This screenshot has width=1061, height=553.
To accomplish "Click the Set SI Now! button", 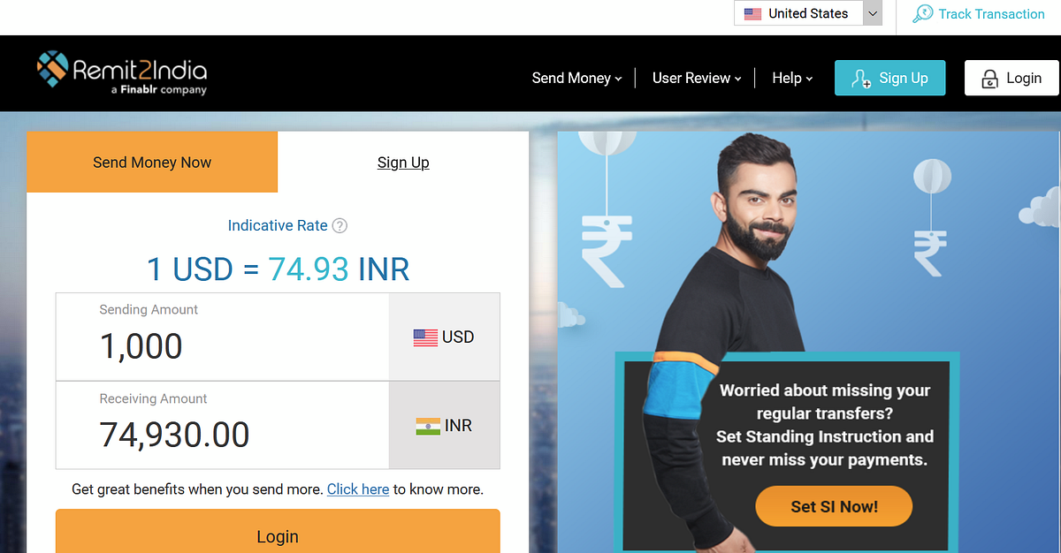I will [x=834, y=506].
